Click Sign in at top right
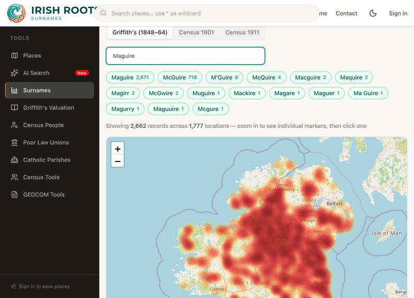 pos(398,13)
